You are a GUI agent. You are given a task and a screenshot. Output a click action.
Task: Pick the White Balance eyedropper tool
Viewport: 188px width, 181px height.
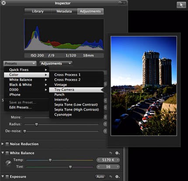tap(8, 163)
